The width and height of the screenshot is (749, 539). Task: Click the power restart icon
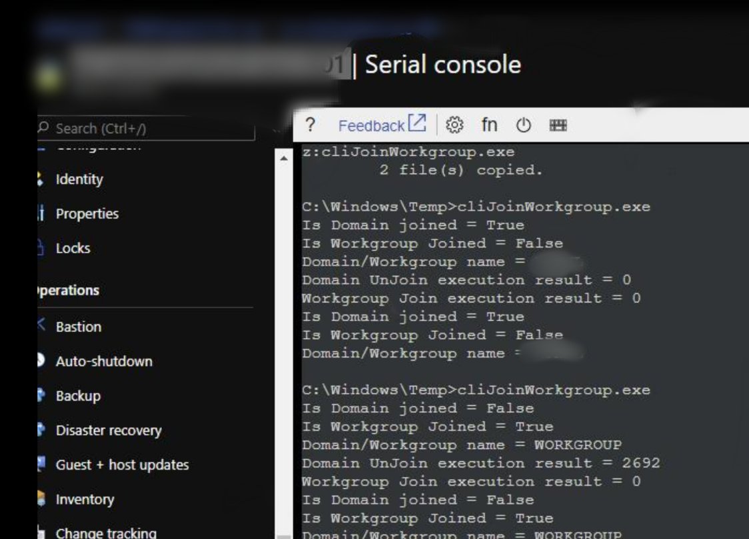point(524,125)
